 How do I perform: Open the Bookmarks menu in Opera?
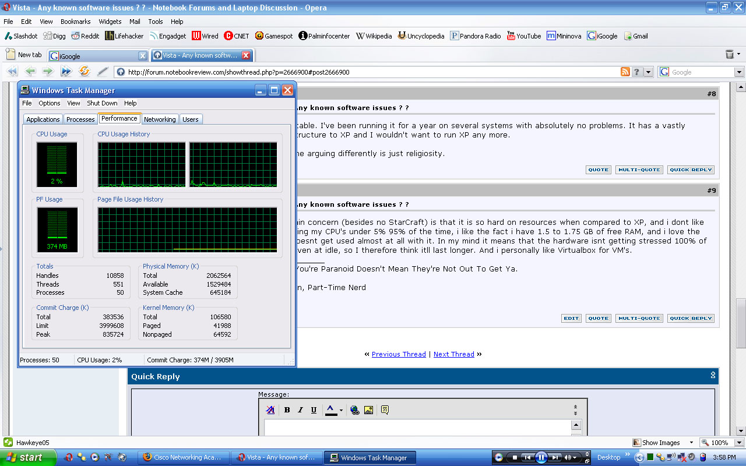pos(76,22)
